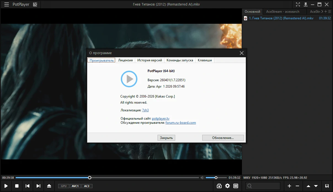
Task: Open the PotPlayer main menu
Action: point(7,4)
